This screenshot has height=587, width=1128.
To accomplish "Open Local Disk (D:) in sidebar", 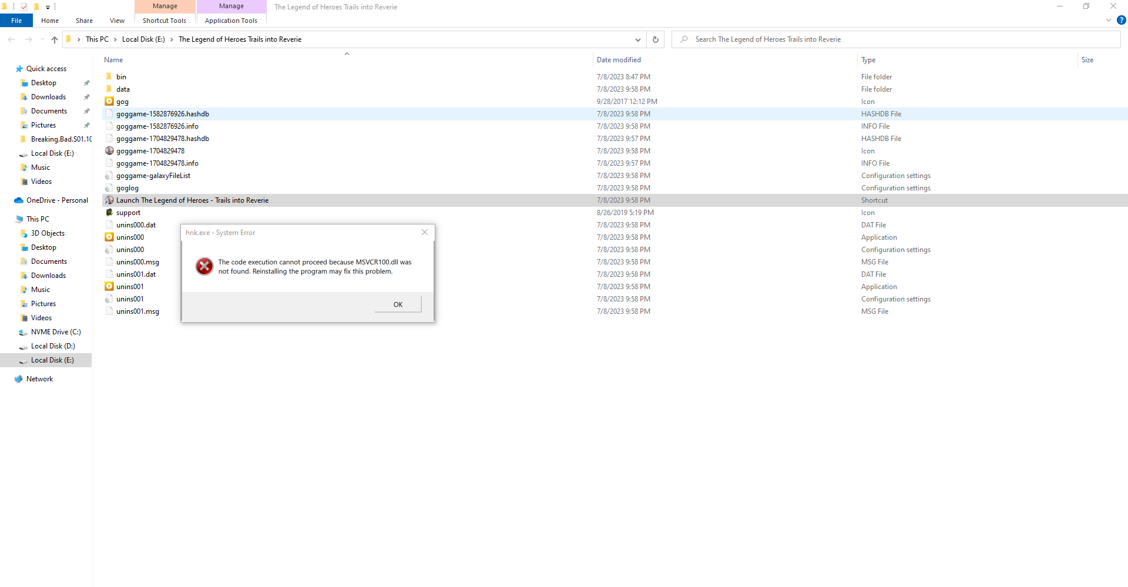I will 53,346.
